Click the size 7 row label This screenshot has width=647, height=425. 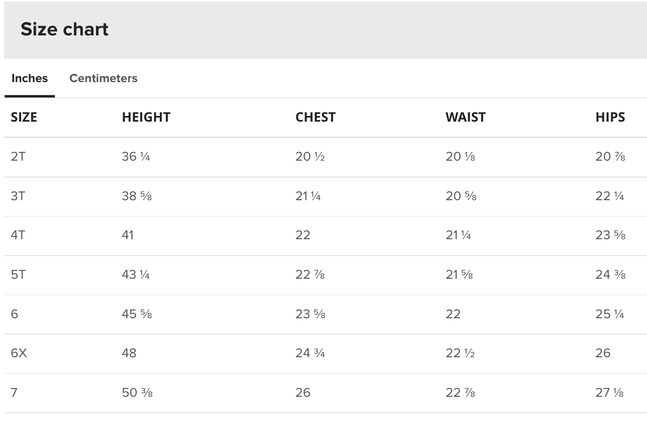pyautogui.click(x=14, y=393)
